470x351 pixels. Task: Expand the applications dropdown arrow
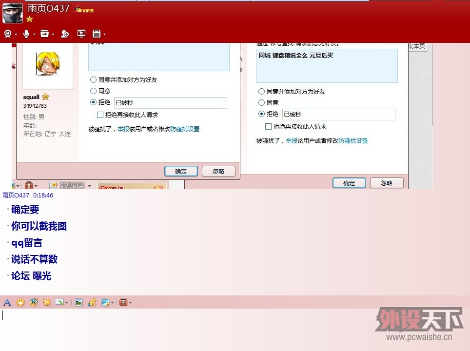tap(104, 35)
